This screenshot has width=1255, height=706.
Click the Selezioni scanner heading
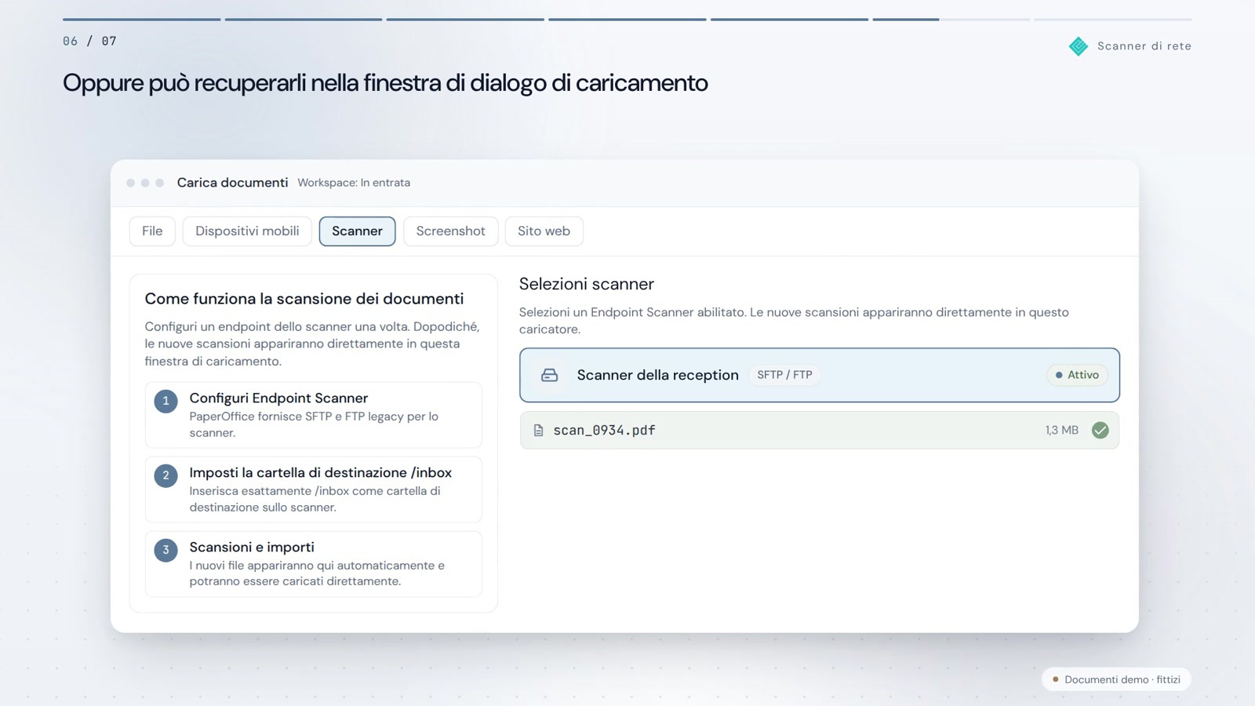click(586, 284)
